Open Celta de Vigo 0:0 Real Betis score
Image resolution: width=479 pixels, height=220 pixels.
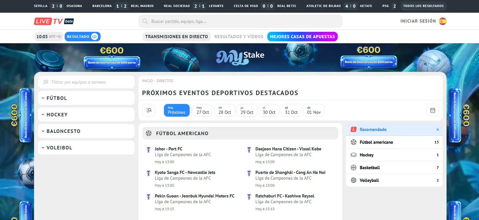(265, 6)
